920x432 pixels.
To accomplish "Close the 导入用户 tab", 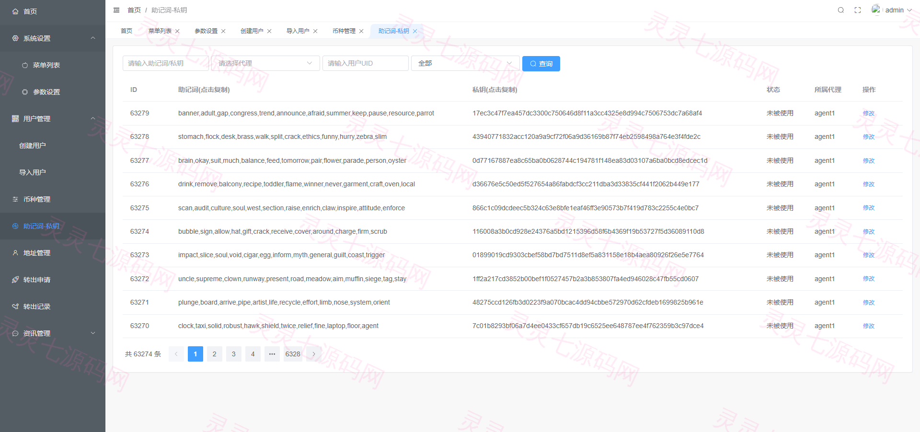I will point(315,31).
